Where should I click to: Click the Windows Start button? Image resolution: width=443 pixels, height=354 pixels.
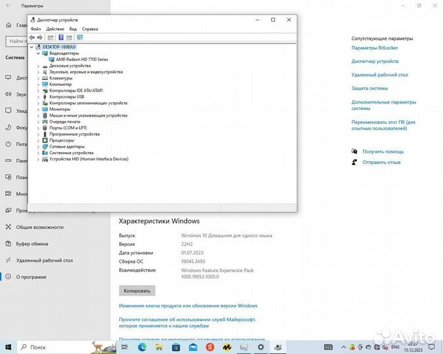[9, 347]
